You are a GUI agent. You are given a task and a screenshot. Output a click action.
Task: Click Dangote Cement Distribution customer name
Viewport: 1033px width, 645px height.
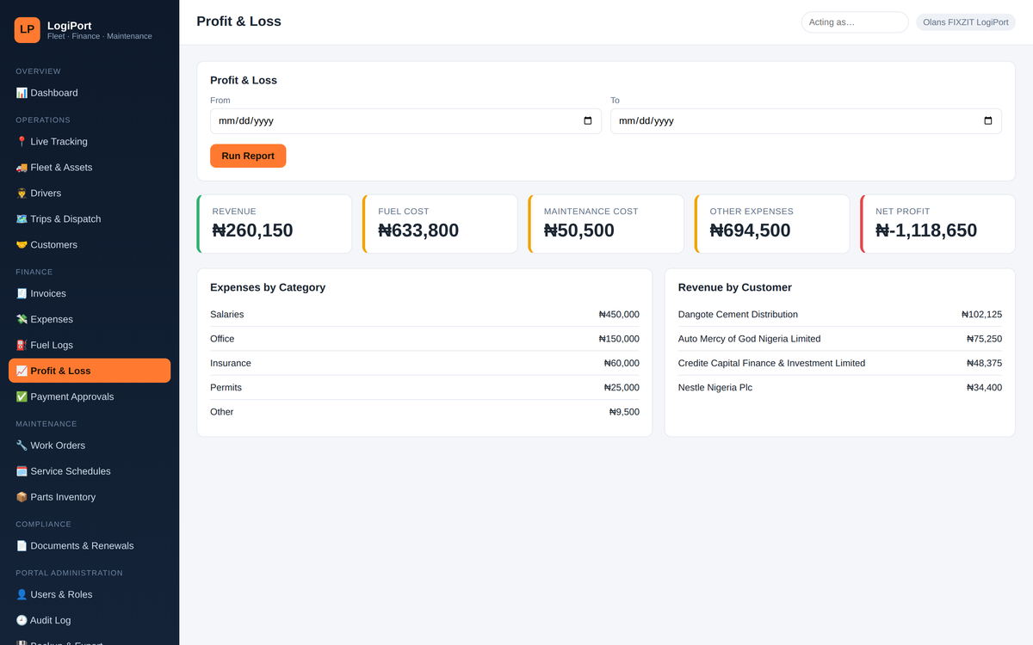[738, 315]
